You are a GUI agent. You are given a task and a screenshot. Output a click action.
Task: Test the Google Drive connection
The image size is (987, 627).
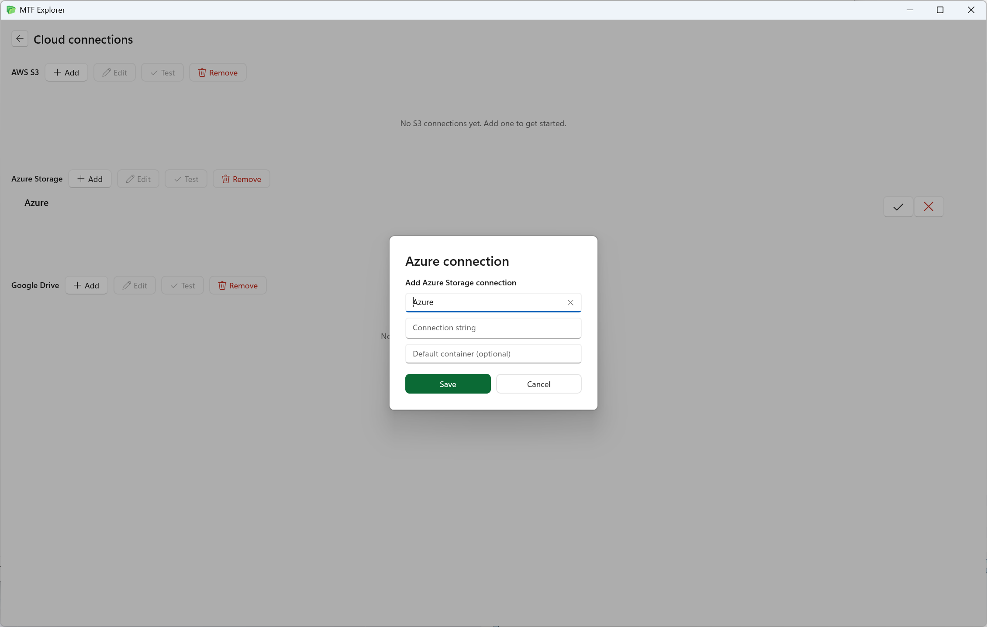point(182,285)
